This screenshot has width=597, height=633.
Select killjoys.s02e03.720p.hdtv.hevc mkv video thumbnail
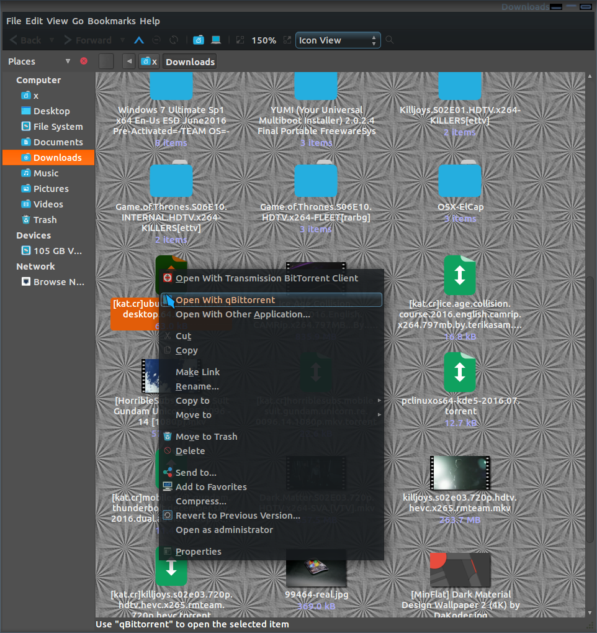460,472
